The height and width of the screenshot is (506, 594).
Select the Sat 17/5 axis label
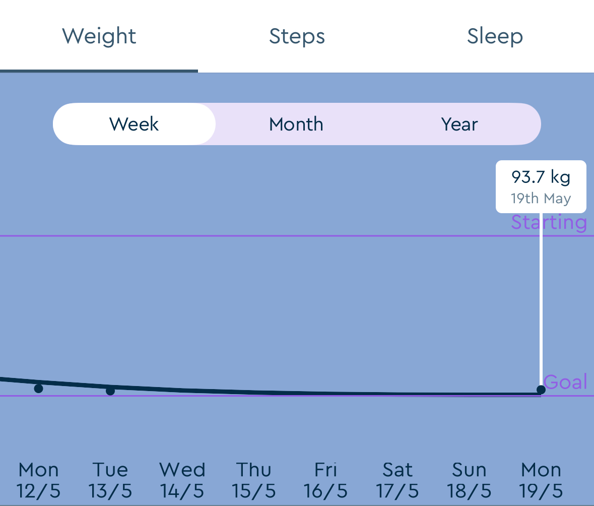[x=398, y=480]
